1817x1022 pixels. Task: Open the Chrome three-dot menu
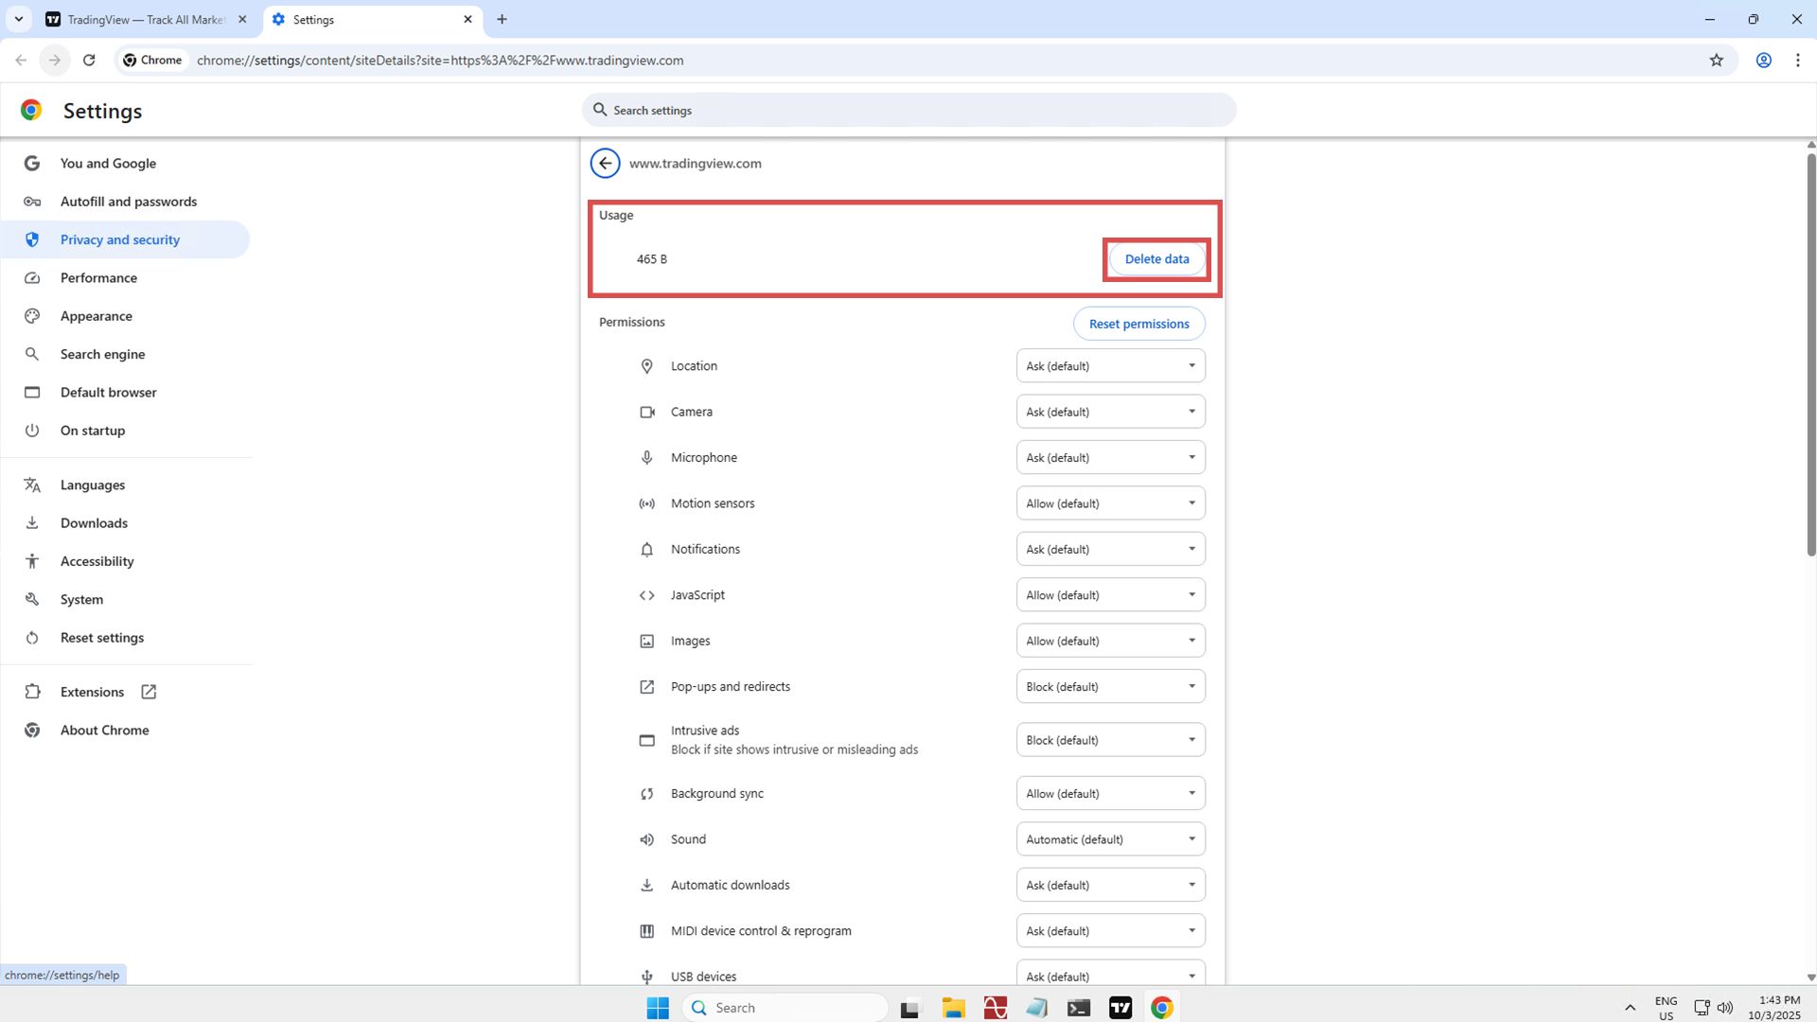pyautogui.click(x=1797, y=60)
